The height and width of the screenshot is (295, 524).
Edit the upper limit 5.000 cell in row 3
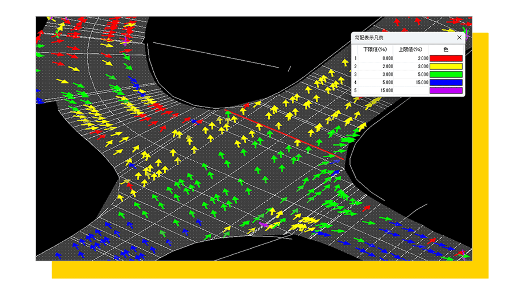pos(411,74)
